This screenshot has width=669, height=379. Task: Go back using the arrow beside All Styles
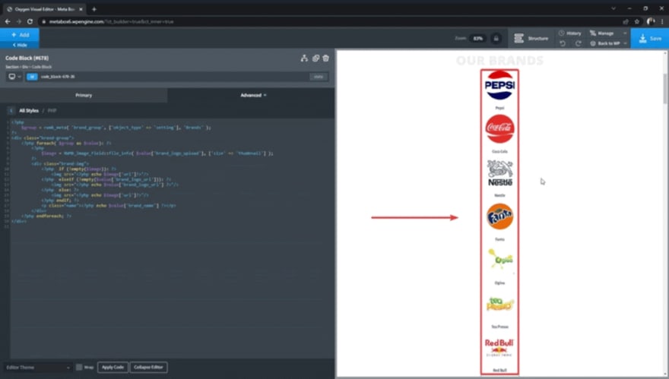point(11,110)
